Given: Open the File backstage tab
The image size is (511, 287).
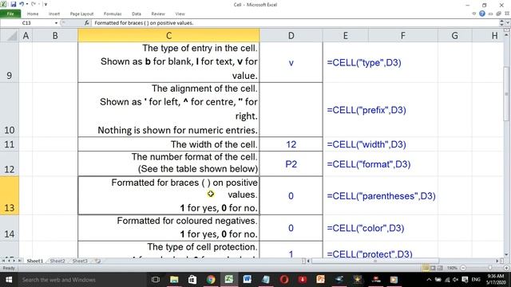Looking at the screenshot, I should point(10,14).
